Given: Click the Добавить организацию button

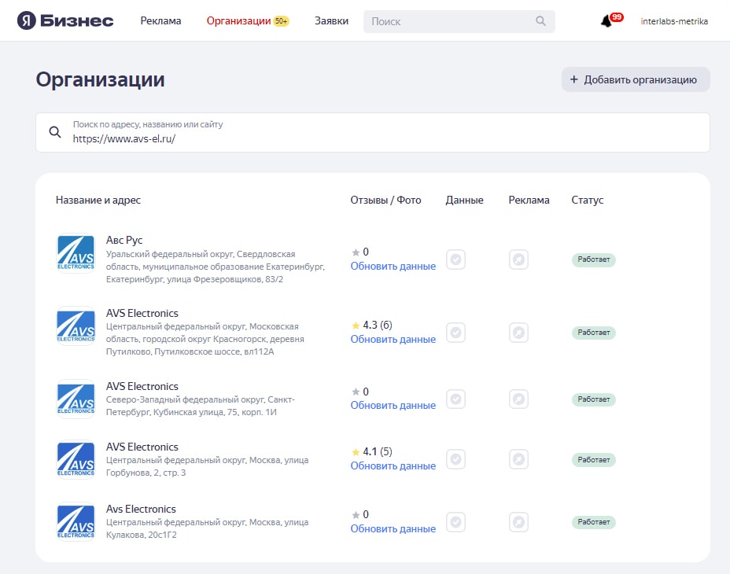Looking at the screenshot, I should 636,79.
